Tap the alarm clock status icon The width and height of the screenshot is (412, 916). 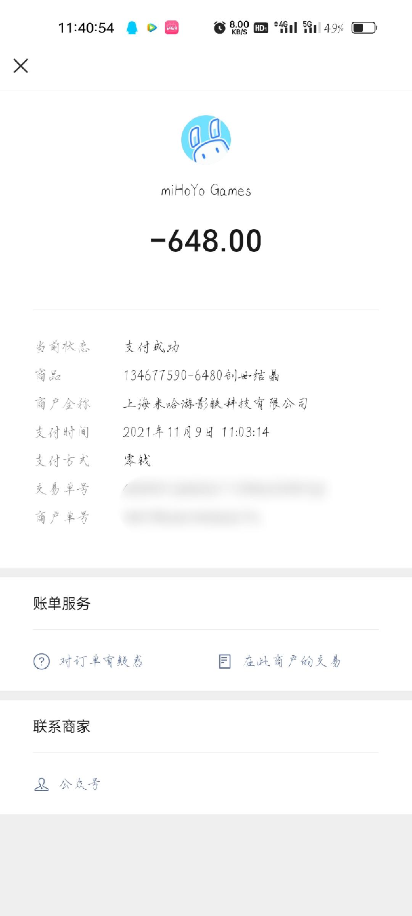click(219, 27)
